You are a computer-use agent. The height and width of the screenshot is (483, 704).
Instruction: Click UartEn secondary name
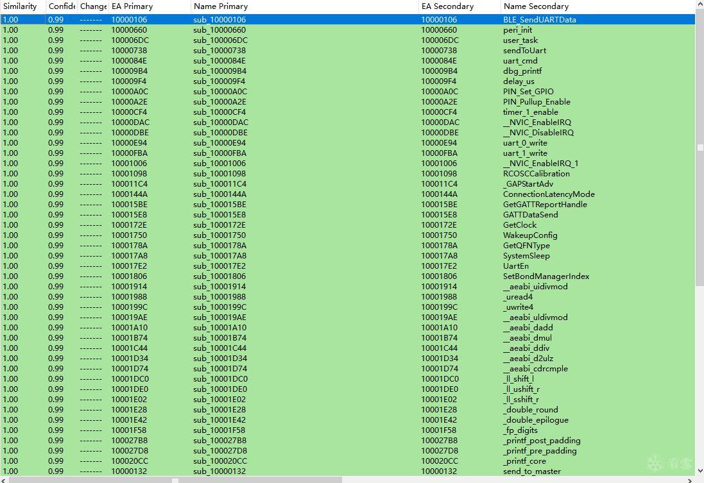[515, 266]
